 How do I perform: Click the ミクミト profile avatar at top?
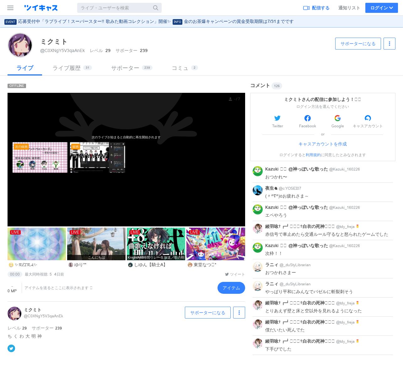(x=20, y=45)
